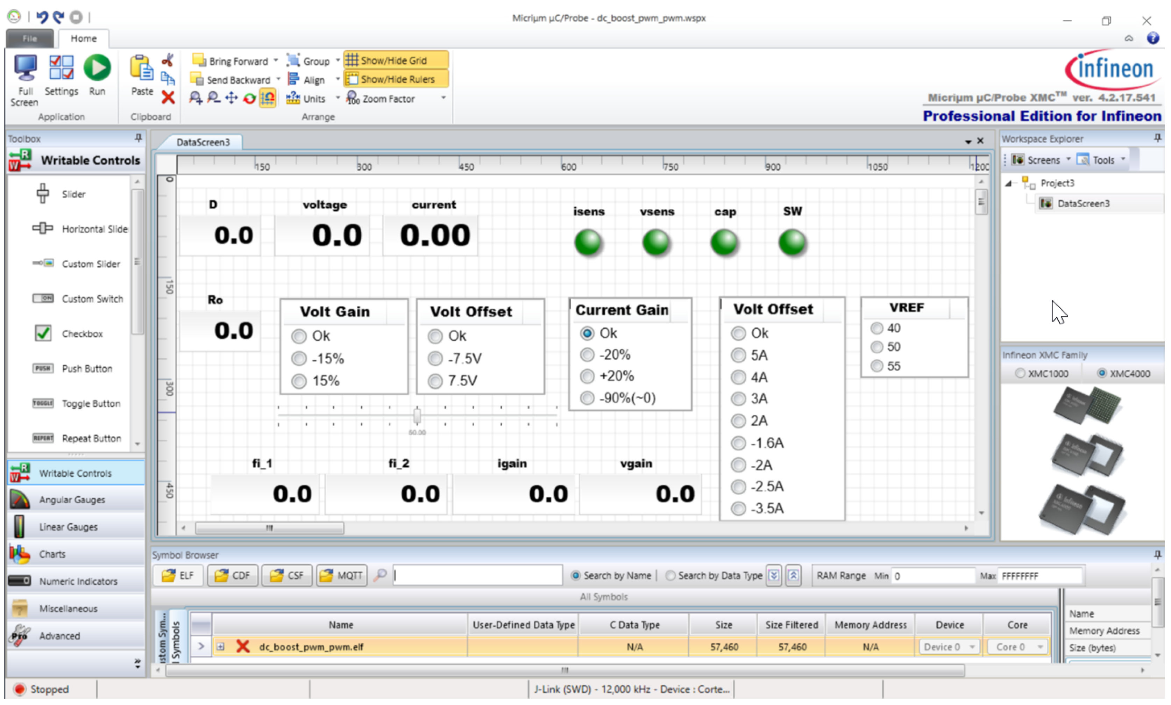
Task: Click the green Run icon
Action: pos(97,68)
